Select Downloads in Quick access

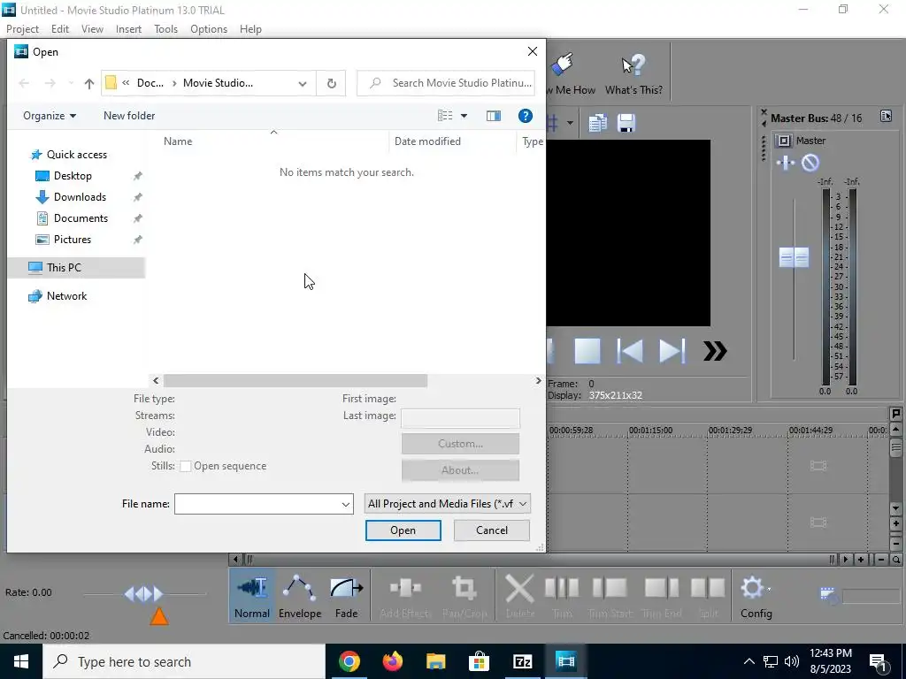coord(80,197)
